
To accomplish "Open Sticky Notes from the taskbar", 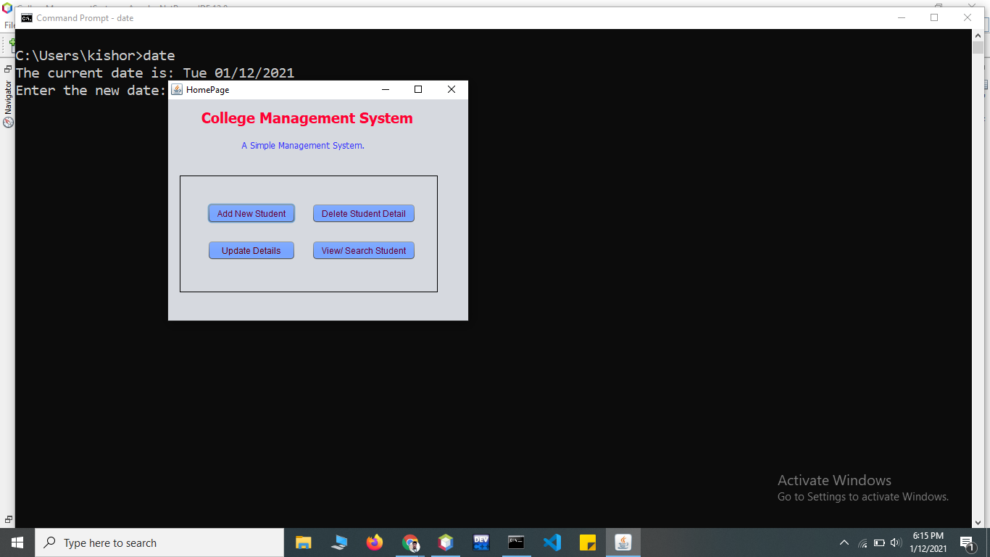I will pyautogui.click(x=588, y=542).
